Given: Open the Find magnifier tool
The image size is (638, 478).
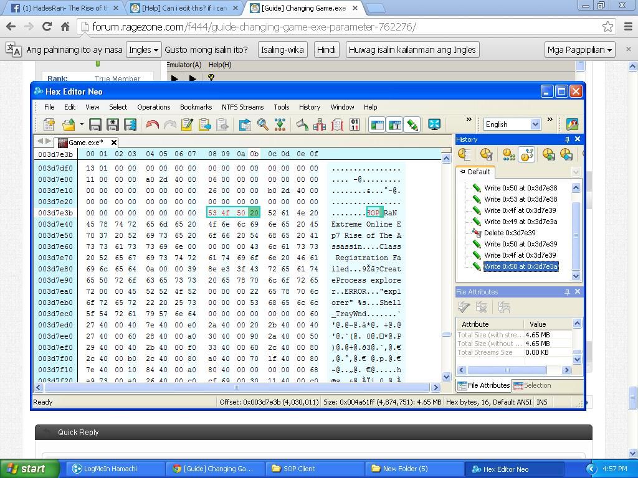Looking at the screenshot, I should (263, 124).
